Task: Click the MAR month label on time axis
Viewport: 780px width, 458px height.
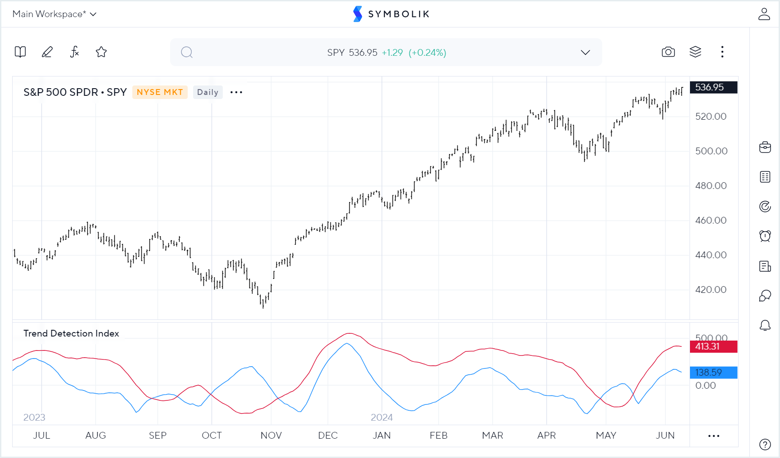Action: coord(492,436)
